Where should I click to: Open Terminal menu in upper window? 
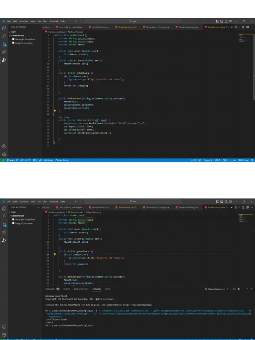coord(54,21)
